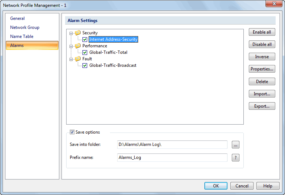Collapse the Fault tree node

click(x=71, y=59)
